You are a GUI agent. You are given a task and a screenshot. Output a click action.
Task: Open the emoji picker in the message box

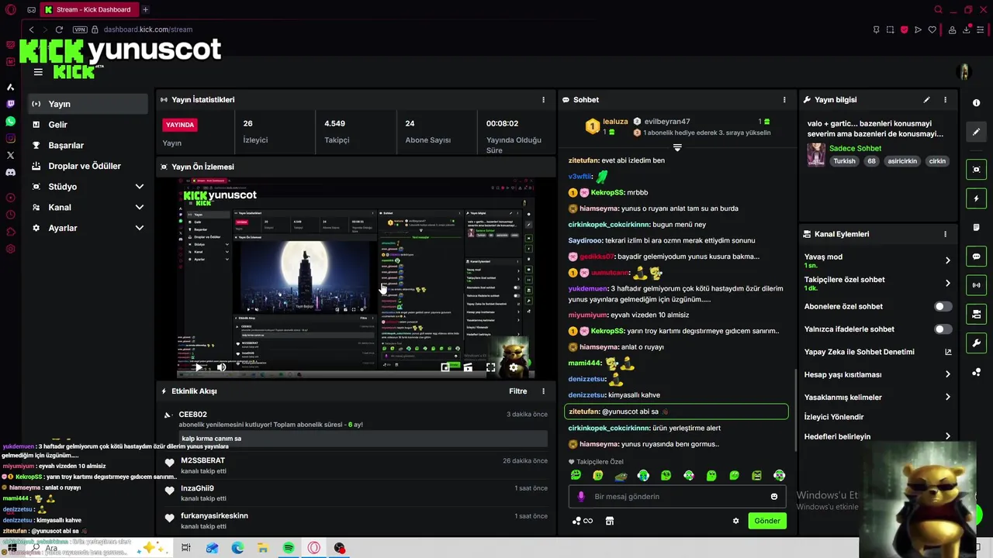(x=773, y=497)
